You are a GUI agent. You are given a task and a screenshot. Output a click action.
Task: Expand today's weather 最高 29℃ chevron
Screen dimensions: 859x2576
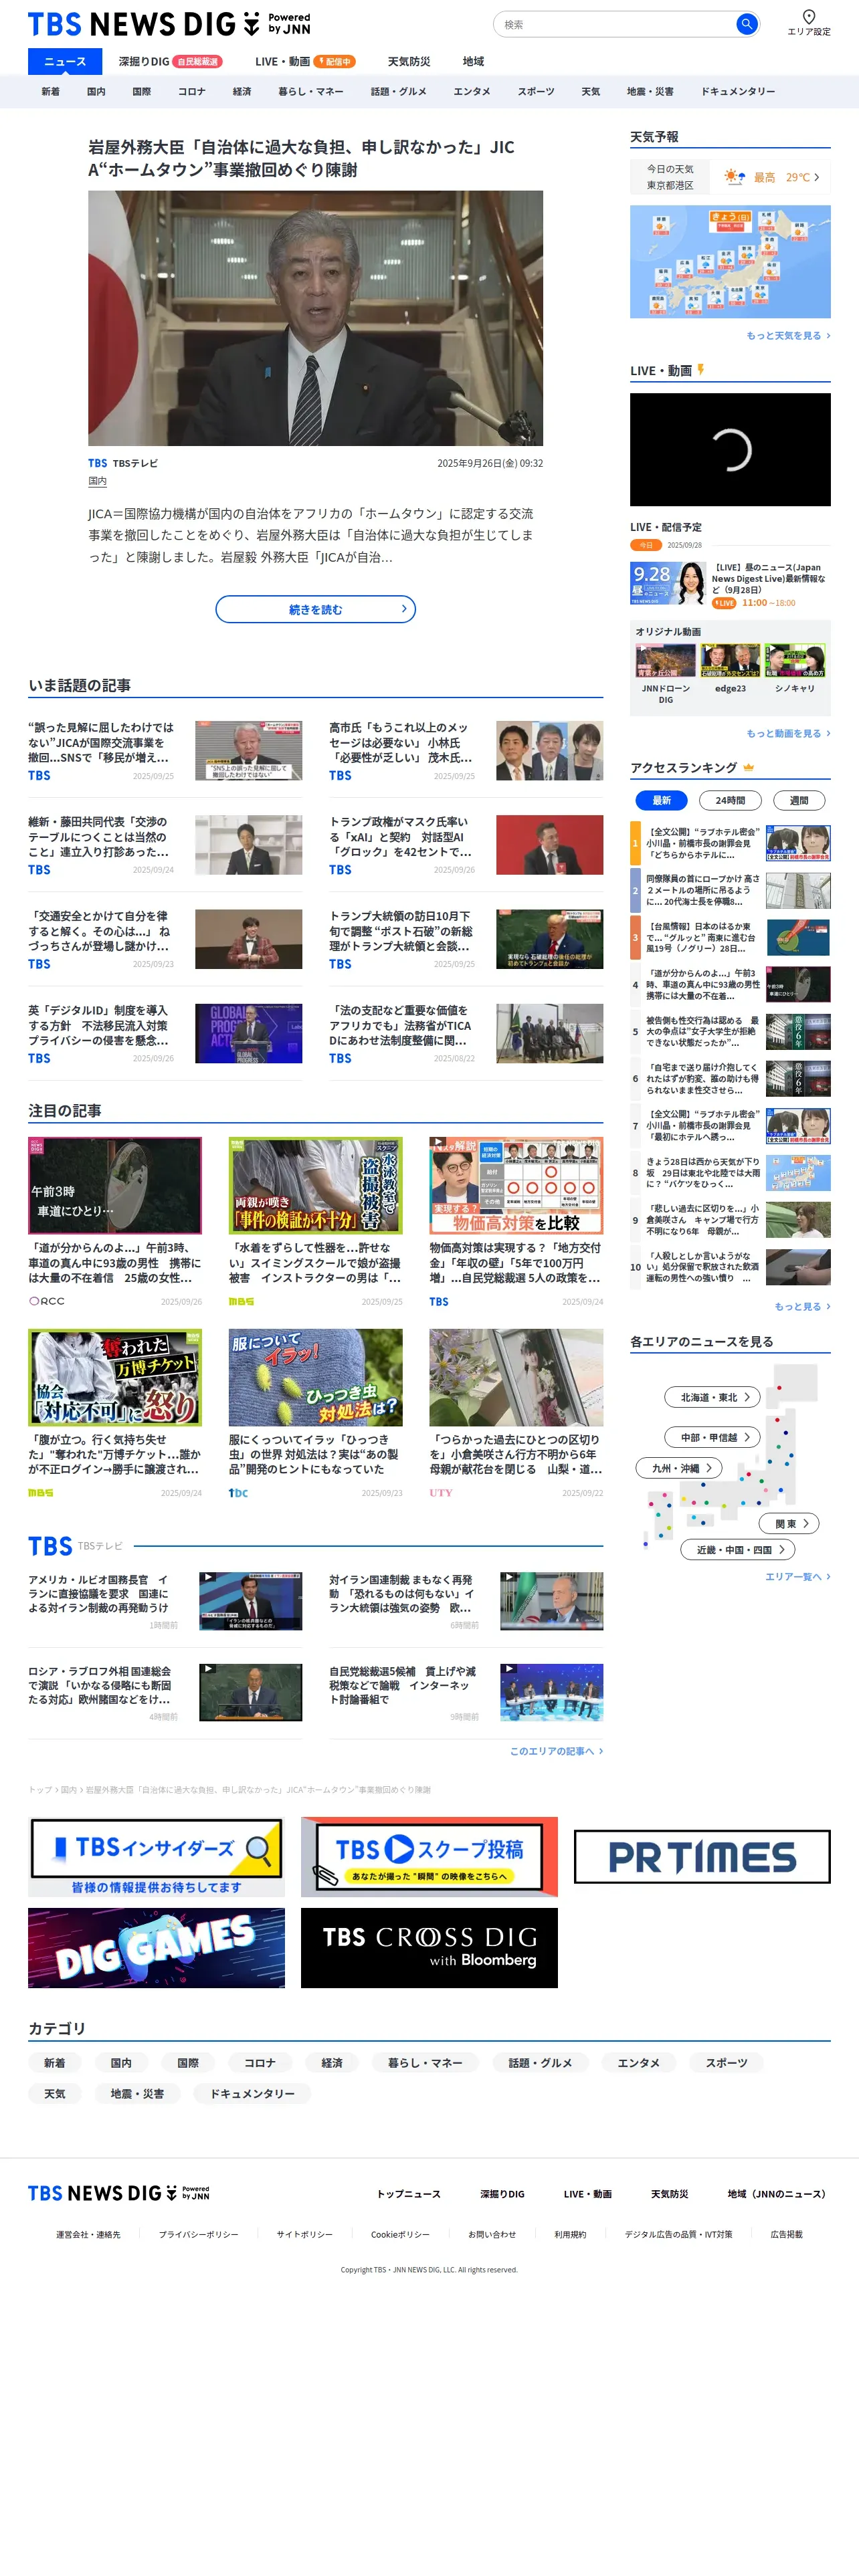tap(817, 177)
